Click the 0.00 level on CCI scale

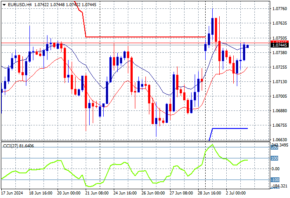click(275, 169)
